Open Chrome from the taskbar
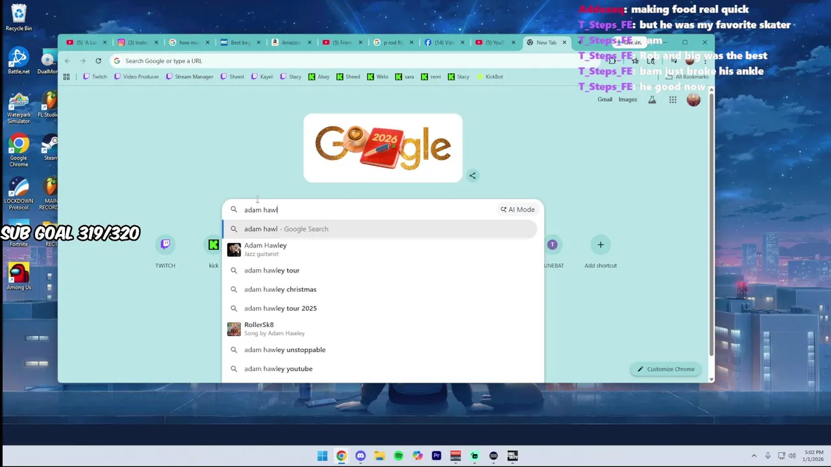This screenshot has height=467, width=831. pos(341,456)
